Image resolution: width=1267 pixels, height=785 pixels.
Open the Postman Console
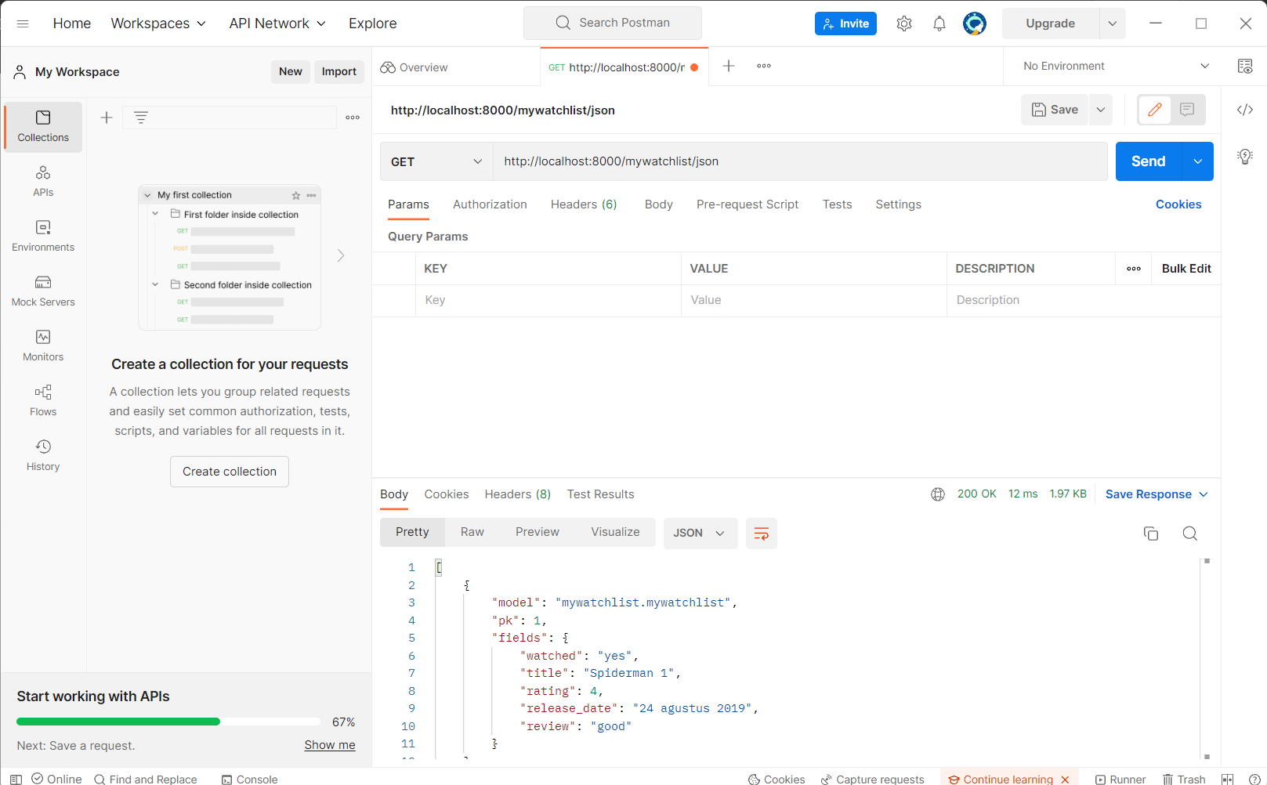249,779
